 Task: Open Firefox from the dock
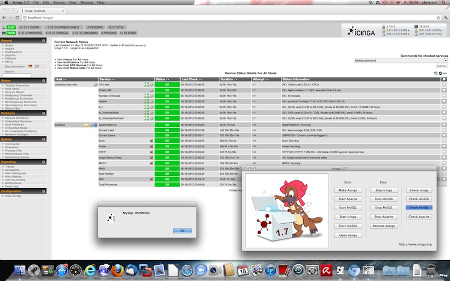coord(118,270)
